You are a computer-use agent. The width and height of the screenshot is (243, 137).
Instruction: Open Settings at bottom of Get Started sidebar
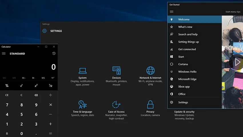pos(195,102)
